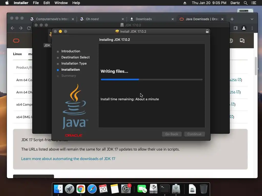Open the Edit menu
Image resolution: width=262 pixels, height=196 pixels.
click(x=47, y=3)
